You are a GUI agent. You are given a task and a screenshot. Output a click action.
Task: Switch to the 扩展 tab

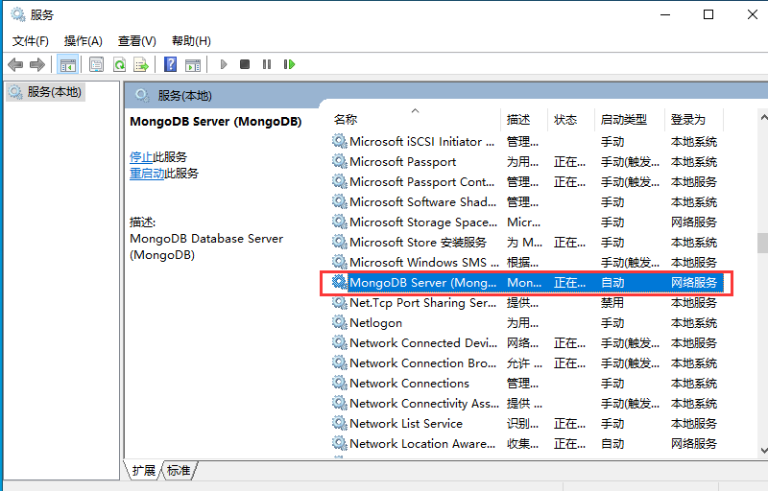tap(144, 470)
